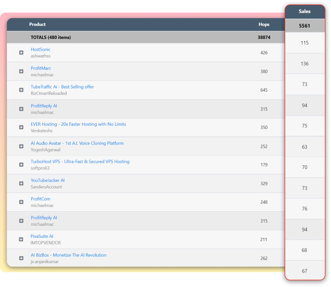Expand the YouTubeJacker AI row
The image size is (331, 287).
pos(21,183)
